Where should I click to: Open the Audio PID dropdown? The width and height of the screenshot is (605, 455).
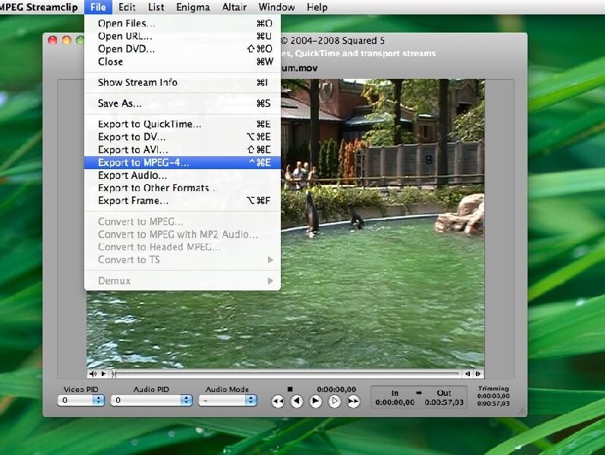(150, 400)
